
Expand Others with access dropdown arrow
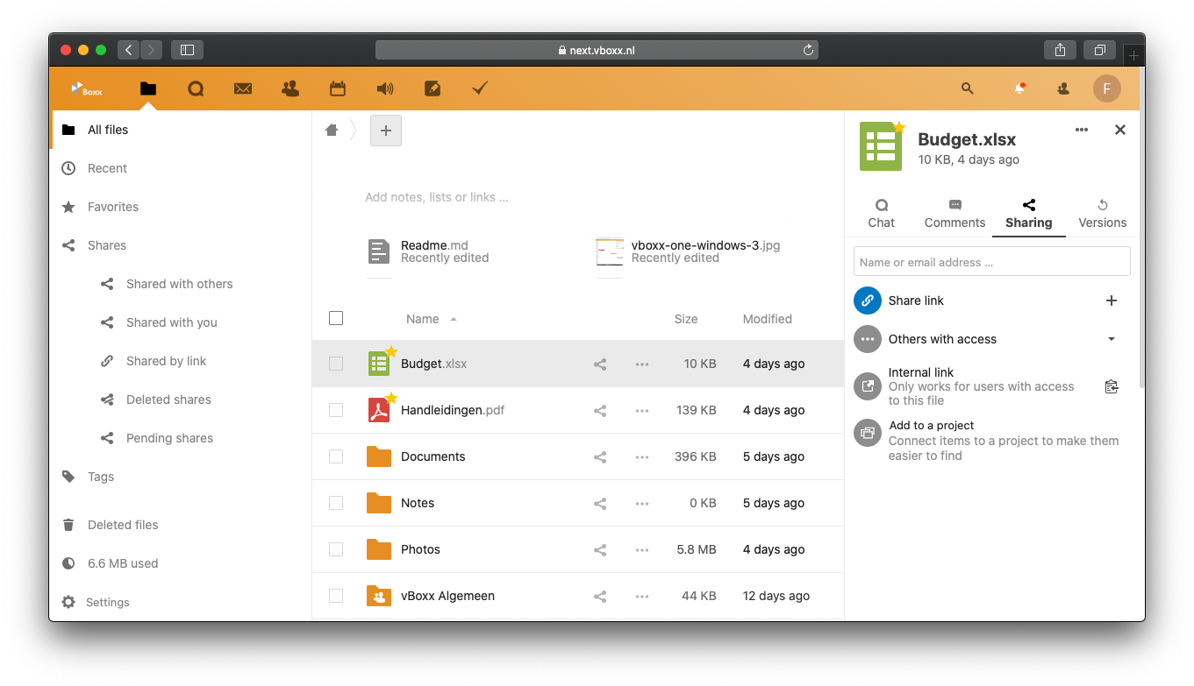tap(1112, 339)
